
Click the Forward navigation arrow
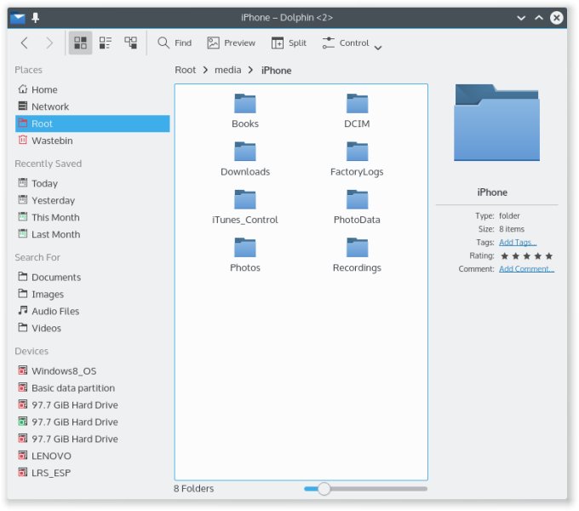(49, 43)
